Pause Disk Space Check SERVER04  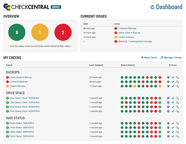[x=168, y=111]
